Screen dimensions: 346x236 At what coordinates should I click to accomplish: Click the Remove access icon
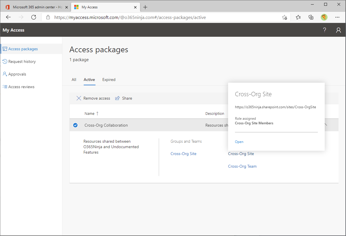click(x=79, y=98)
